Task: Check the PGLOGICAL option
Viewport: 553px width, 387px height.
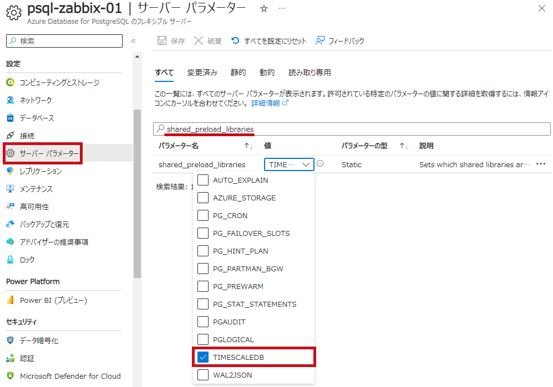Action: (x=203, y=339)
